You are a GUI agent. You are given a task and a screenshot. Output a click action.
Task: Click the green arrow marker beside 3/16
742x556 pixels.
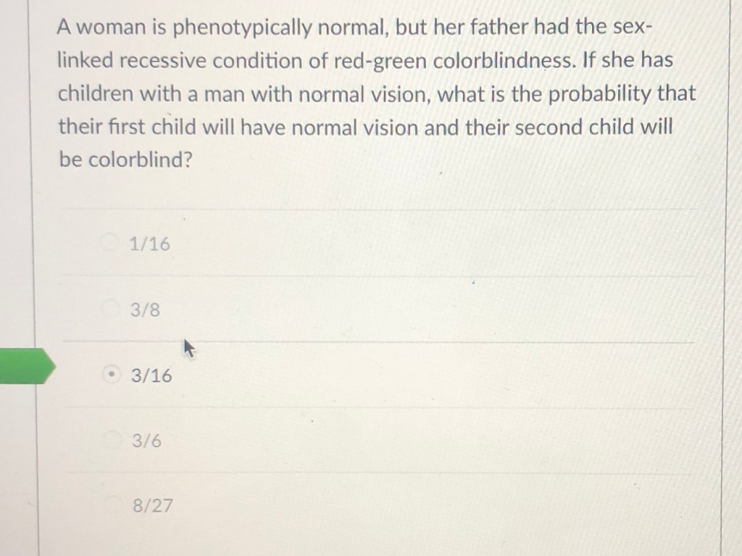coord(28,366)
